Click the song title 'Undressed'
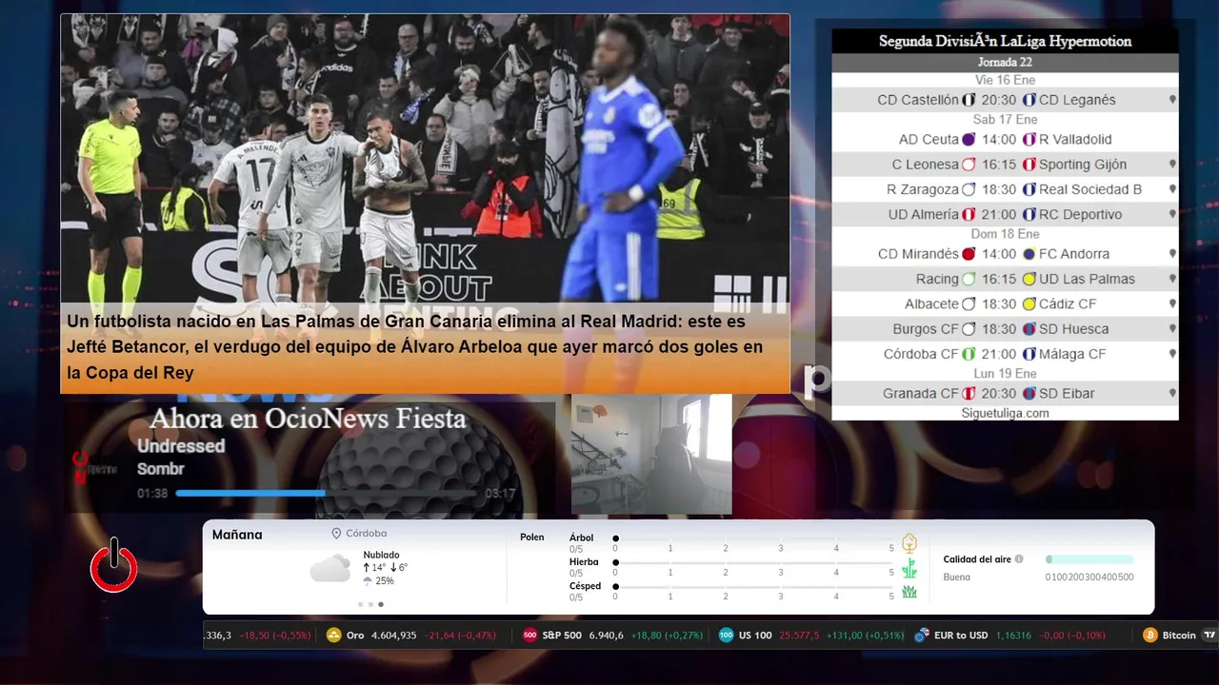Viewport: 1219px width, 685px height. tap(181, 446)
